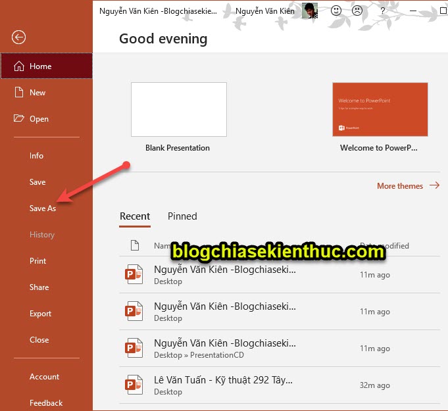Choose Open in the sidebar menu
Viewport: 448px width, 411px height.
coord(47,118)
